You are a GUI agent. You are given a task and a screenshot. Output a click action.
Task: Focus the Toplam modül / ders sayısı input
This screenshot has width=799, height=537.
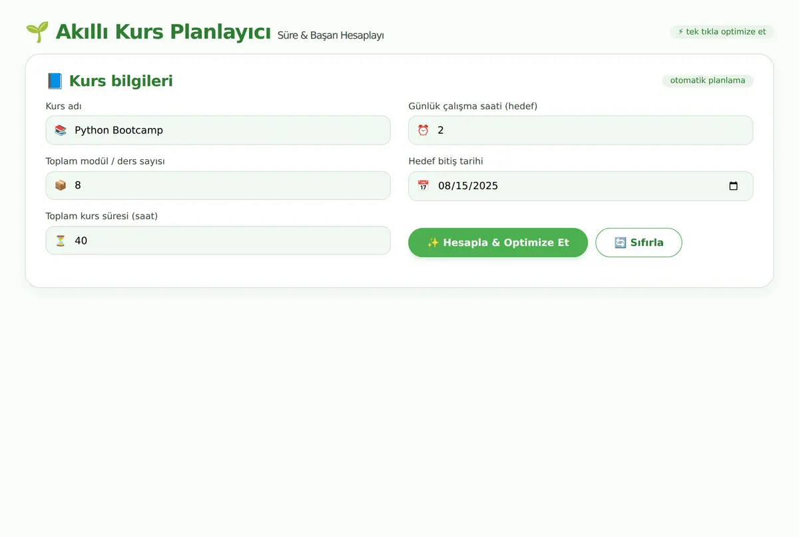(x=218, y=185)
